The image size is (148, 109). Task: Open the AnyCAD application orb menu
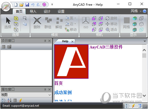point(6,7)
